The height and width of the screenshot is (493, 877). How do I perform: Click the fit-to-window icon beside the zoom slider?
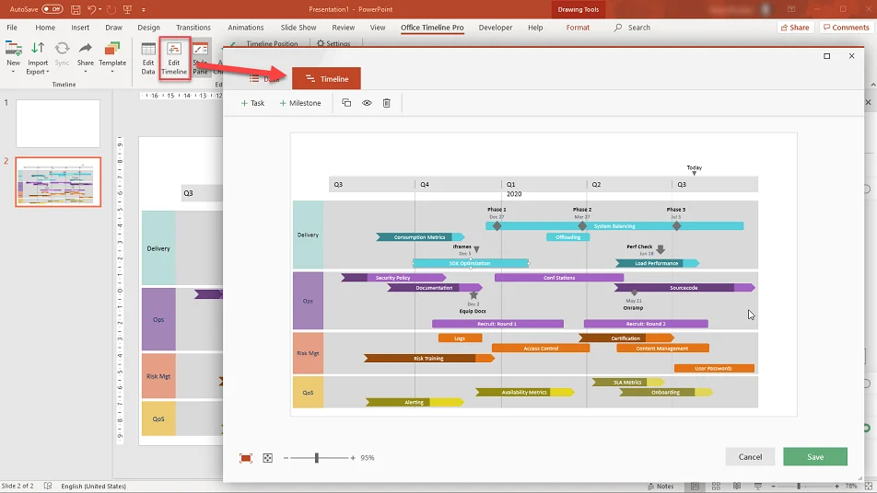point(268,457)
